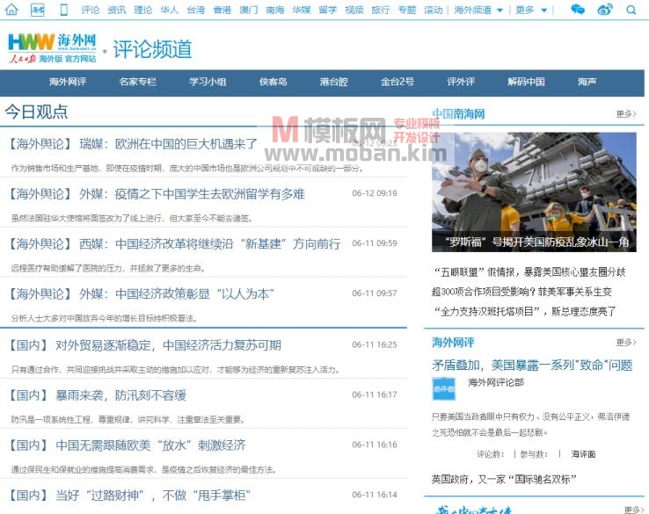Open 留学 in the top menu
The height and width of the screenshot is (514, 649).
coord(328,10)
